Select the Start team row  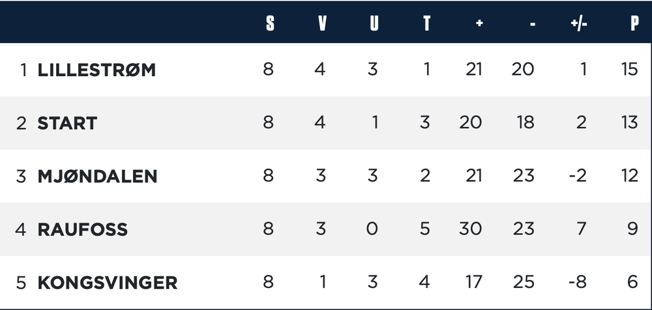(x=67, y=123)
